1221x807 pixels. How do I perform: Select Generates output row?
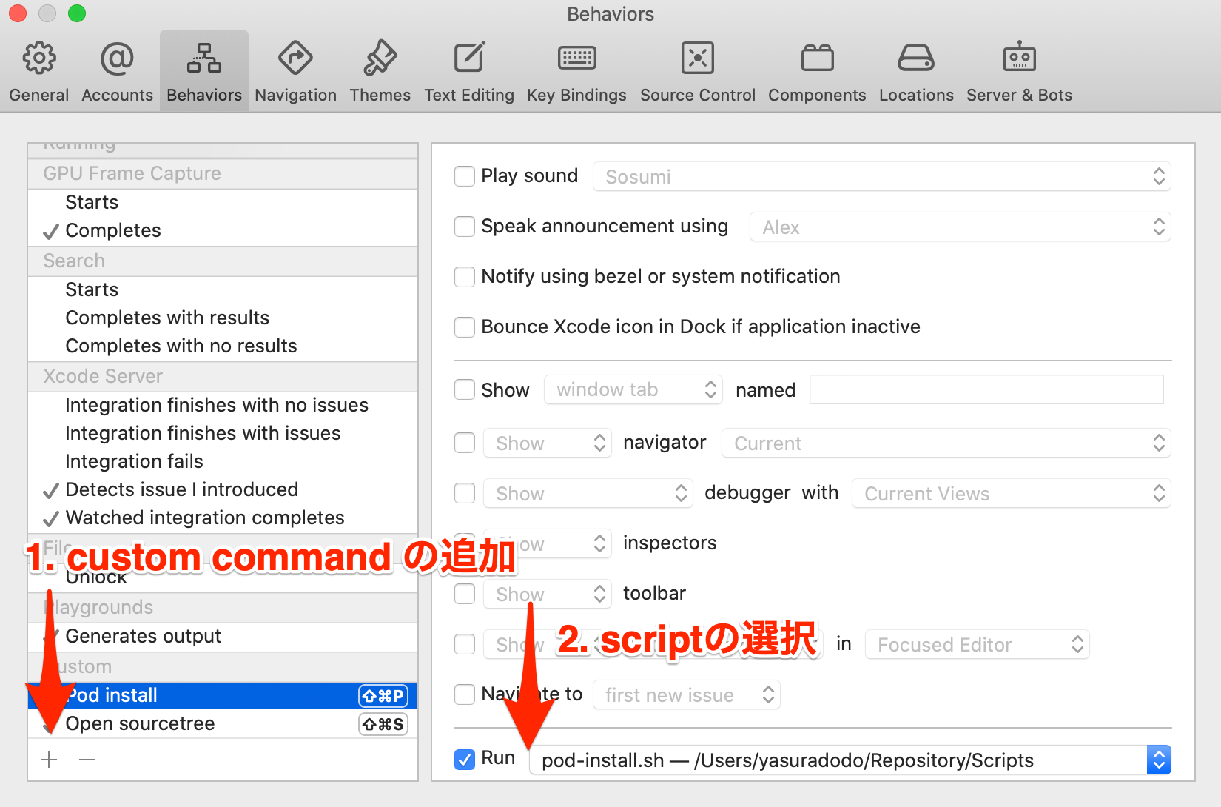pos(223,637)
